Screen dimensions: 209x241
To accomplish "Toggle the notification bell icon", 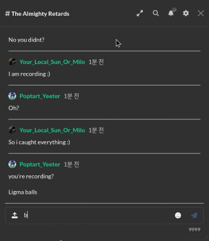I will 171,13.
